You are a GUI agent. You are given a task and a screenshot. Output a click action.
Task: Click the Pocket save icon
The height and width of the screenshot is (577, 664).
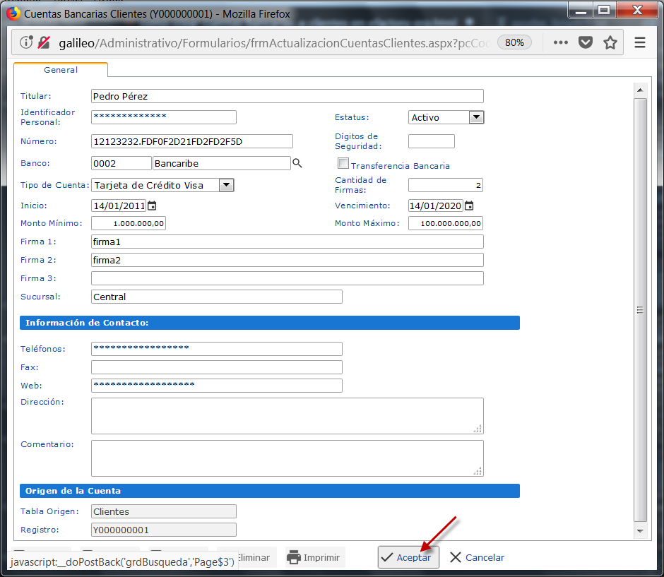(x=586, y=42)
